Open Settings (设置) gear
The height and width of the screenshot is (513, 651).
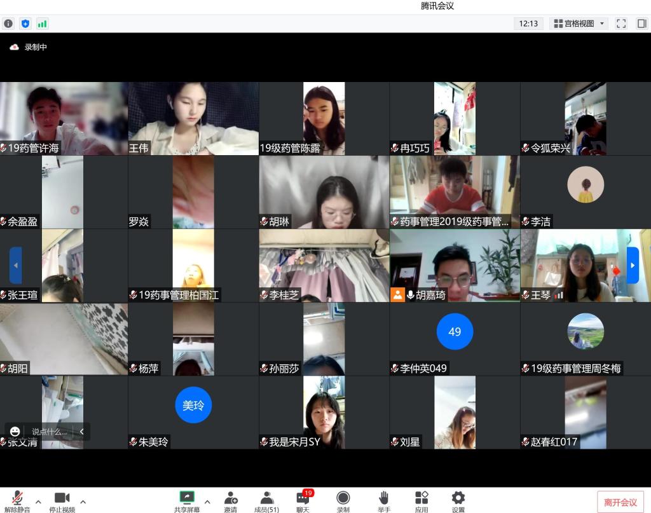pos(458,501)
